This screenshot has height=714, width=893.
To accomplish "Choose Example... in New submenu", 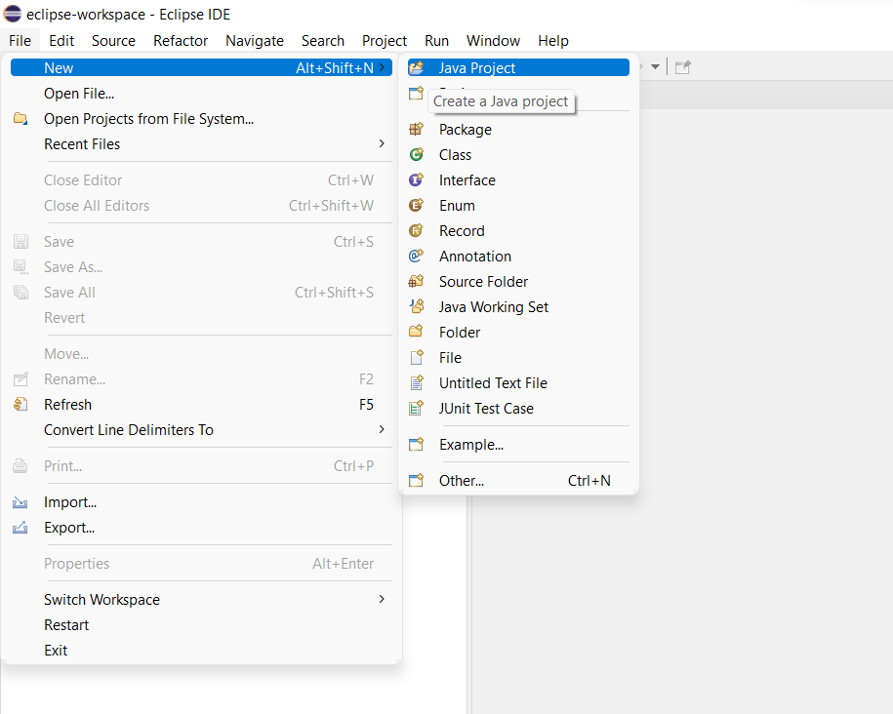I will pyautogui.click(x=519, y=444).
